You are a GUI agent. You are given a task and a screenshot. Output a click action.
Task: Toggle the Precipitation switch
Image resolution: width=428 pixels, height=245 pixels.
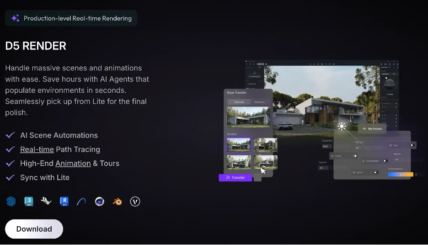pos(385,161)
